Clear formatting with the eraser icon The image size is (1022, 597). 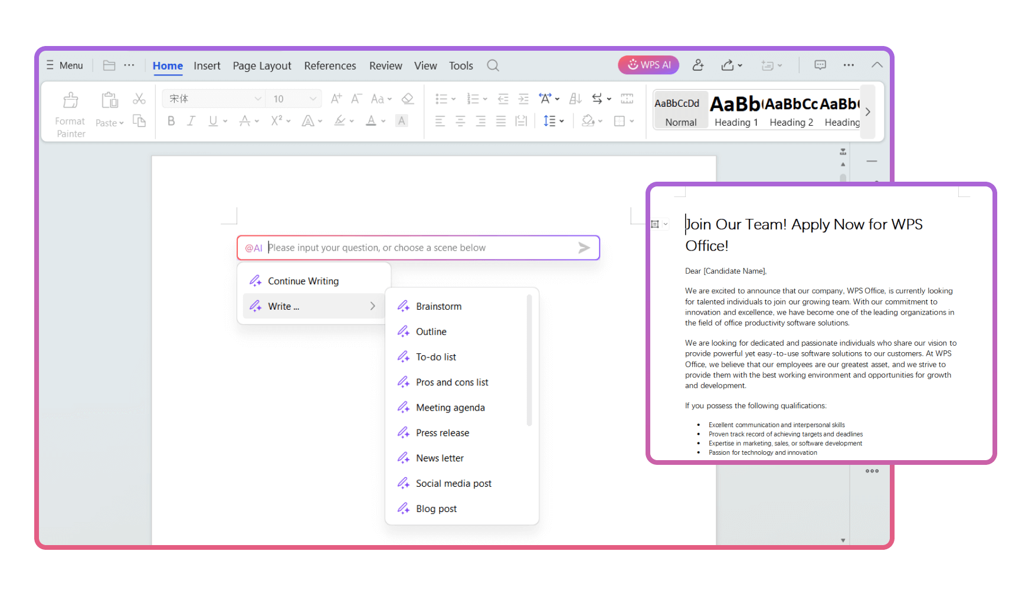point(407,99)
